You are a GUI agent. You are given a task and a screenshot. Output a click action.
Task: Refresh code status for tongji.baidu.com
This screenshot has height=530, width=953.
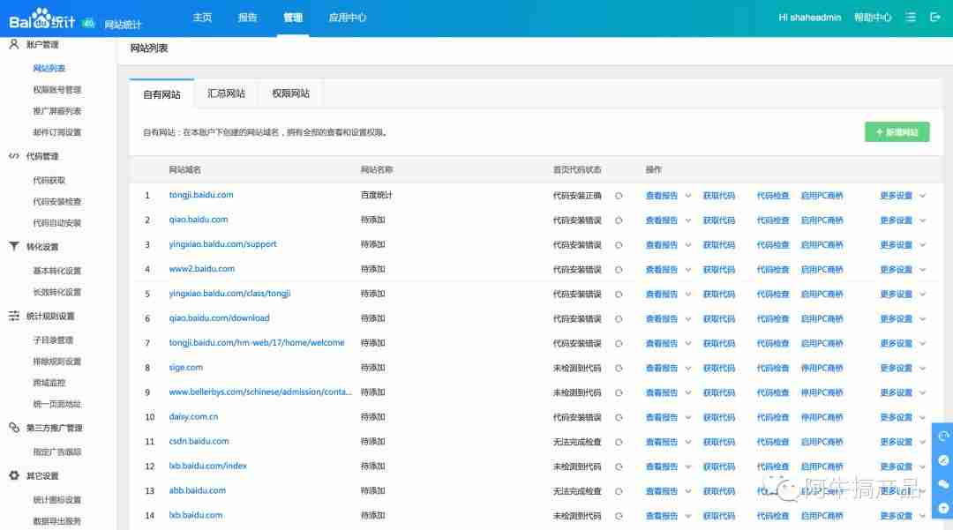pos(621,195)
